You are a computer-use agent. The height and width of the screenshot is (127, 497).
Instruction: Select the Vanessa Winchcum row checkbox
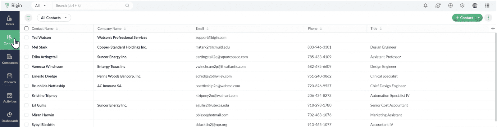coord(26,67)
